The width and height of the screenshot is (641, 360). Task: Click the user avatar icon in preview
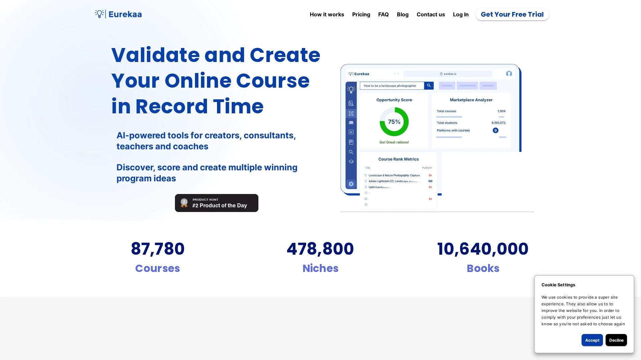pos(508,74)
